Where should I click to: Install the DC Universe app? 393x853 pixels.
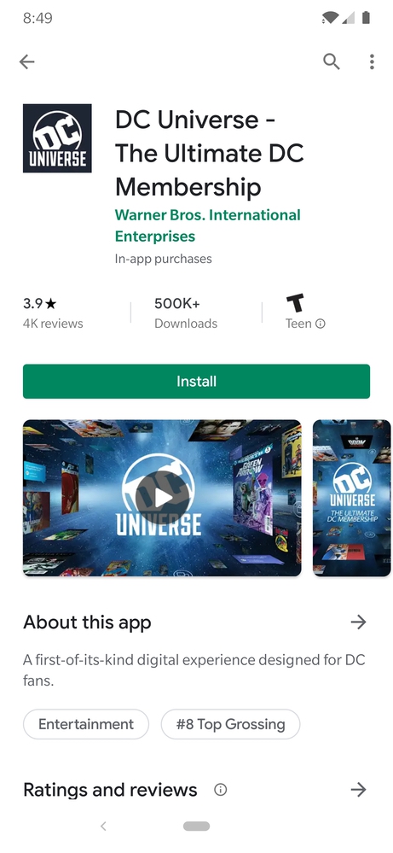pos(196,382)
